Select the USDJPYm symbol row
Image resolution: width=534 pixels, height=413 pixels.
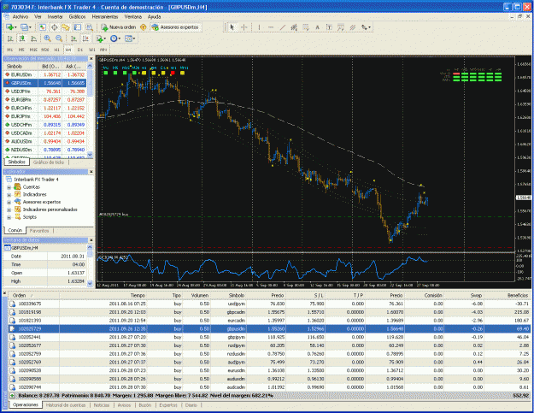(x=45, y=91)
